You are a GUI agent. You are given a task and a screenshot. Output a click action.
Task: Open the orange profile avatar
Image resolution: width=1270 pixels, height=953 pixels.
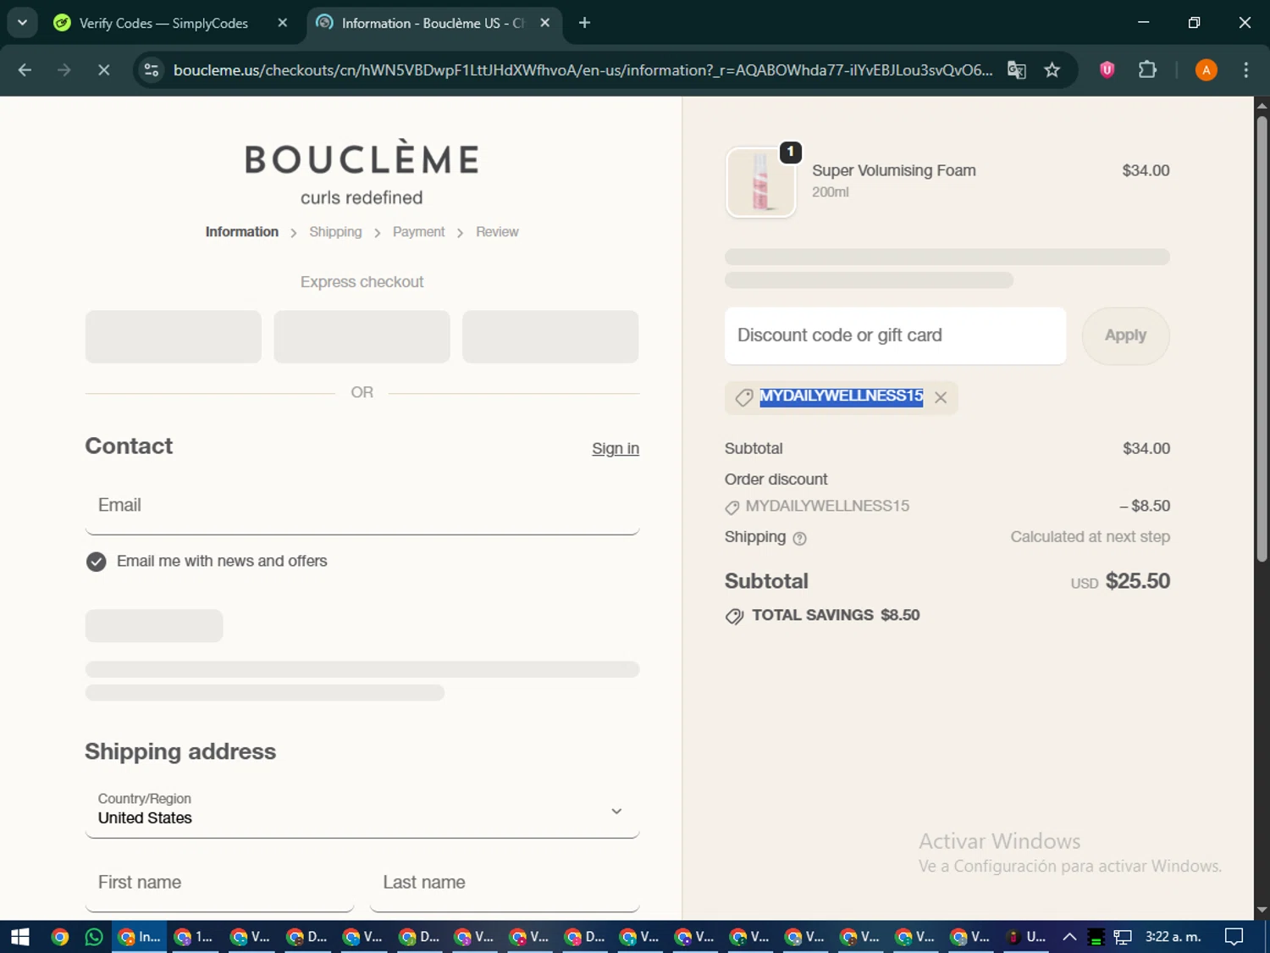point(1206,70)
